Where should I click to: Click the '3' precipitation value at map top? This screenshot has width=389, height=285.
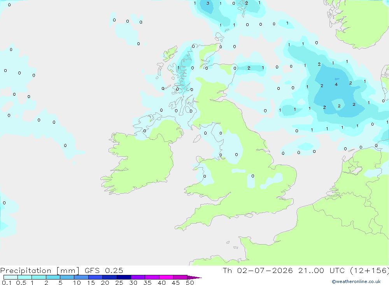[208, 3]
